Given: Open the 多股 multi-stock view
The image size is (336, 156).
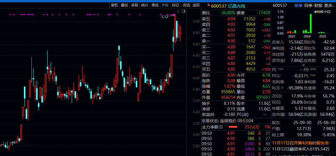Looking at the screenshot, I should pyautogui.click(x=135, y=5).
